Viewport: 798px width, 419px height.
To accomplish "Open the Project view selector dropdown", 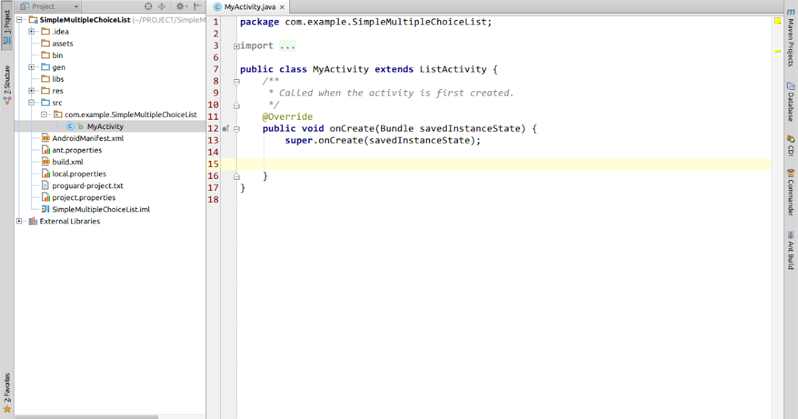I will [x=51, y=6].
